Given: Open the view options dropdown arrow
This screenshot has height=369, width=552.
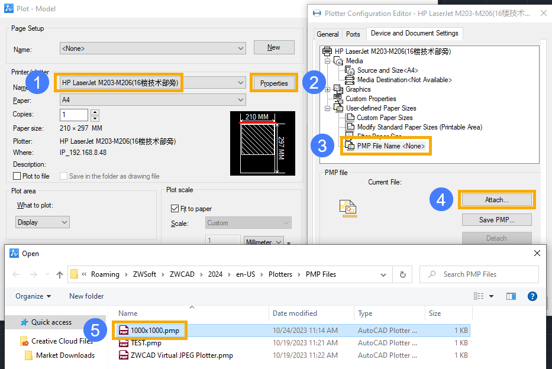Looking at the screenshot, I should [x=492, y=296].
